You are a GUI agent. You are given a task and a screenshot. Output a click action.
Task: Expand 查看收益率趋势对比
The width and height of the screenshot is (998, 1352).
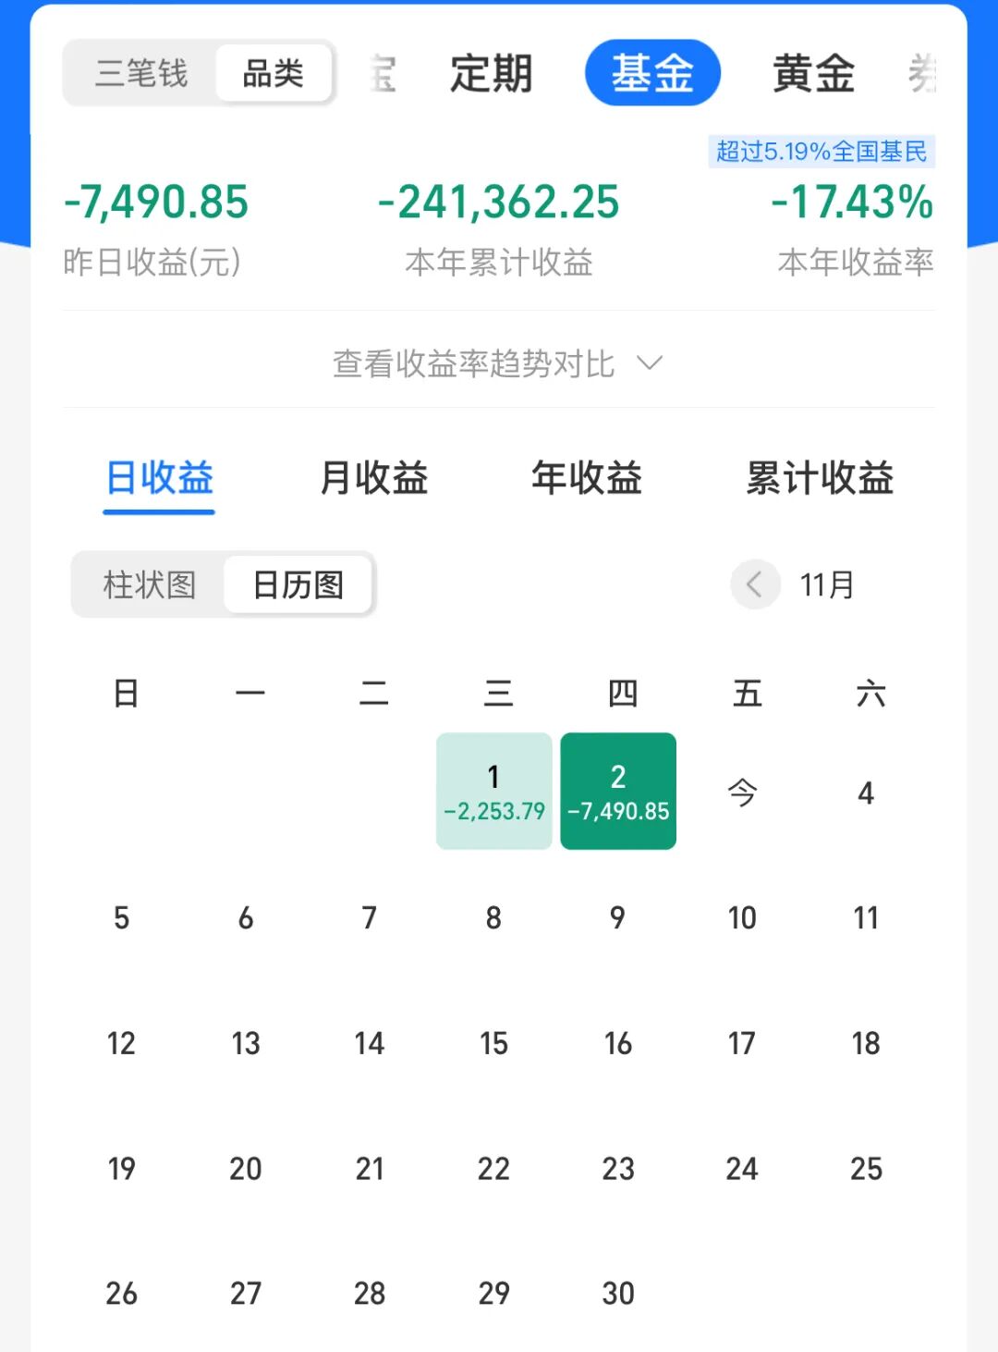tap(499, 363)
